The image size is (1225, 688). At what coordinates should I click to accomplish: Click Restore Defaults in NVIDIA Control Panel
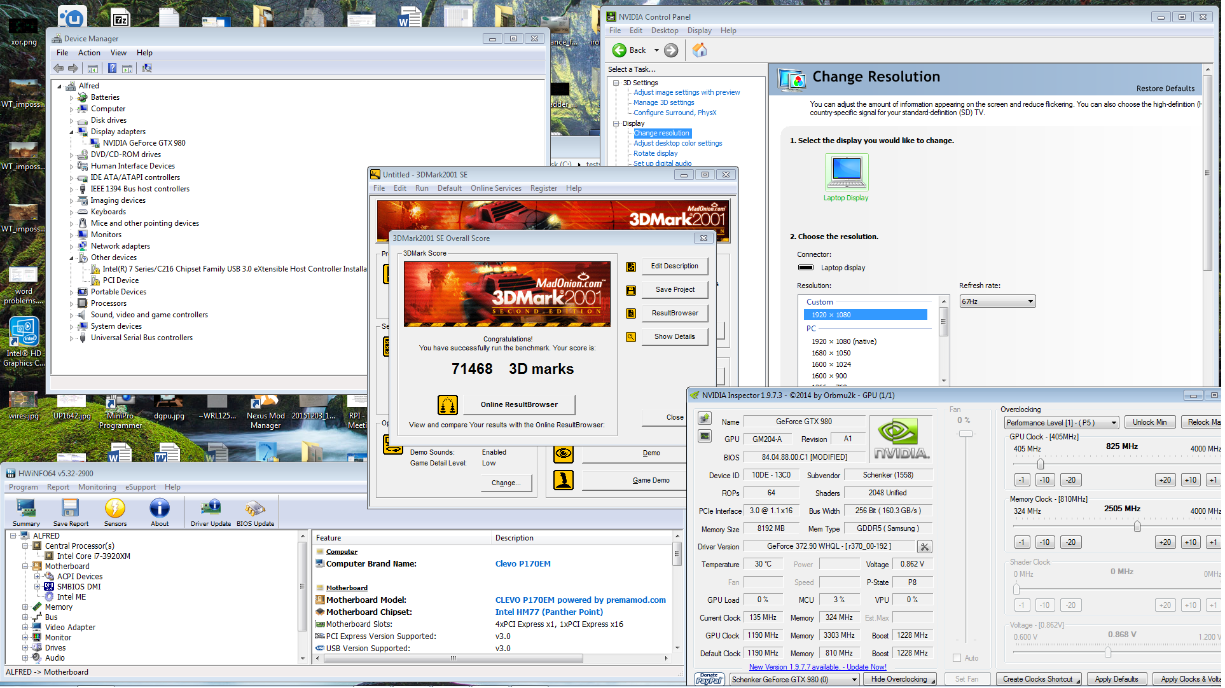tap(1166, 89)
